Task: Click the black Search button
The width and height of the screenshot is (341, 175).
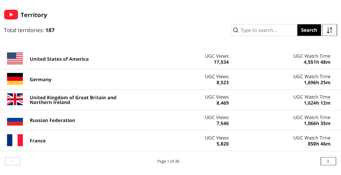Action: (x=309, y=30)
